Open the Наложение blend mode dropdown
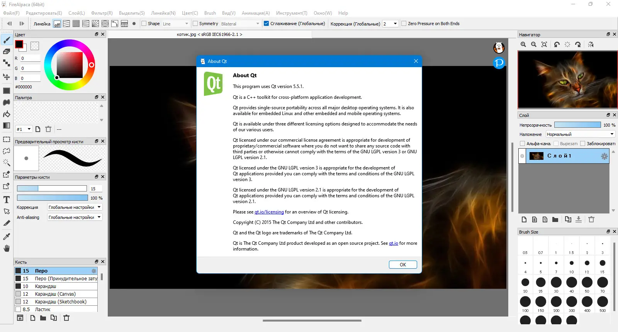 pos(581,134)
